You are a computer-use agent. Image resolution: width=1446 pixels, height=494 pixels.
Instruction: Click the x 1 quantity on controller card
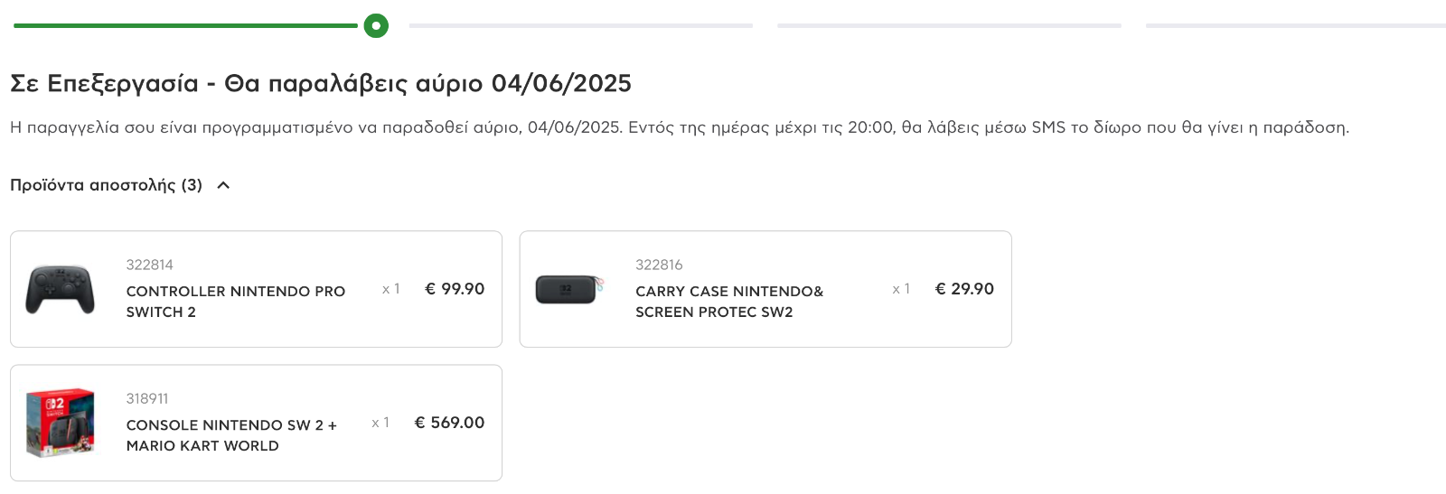click(x=391, y=289)
